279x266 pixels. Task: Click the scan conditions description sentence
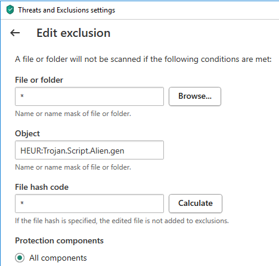tap(143, 60)
